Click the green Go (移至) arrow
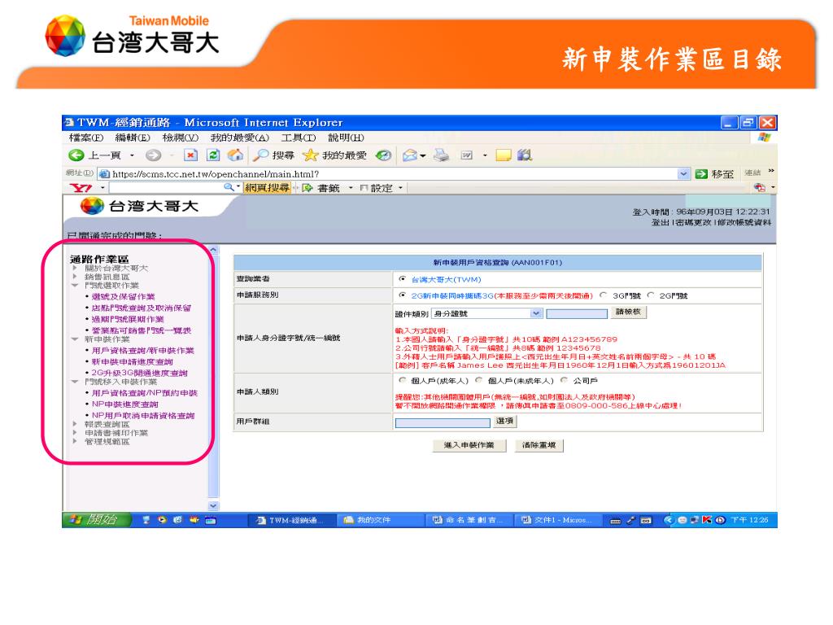 point(701,174)
